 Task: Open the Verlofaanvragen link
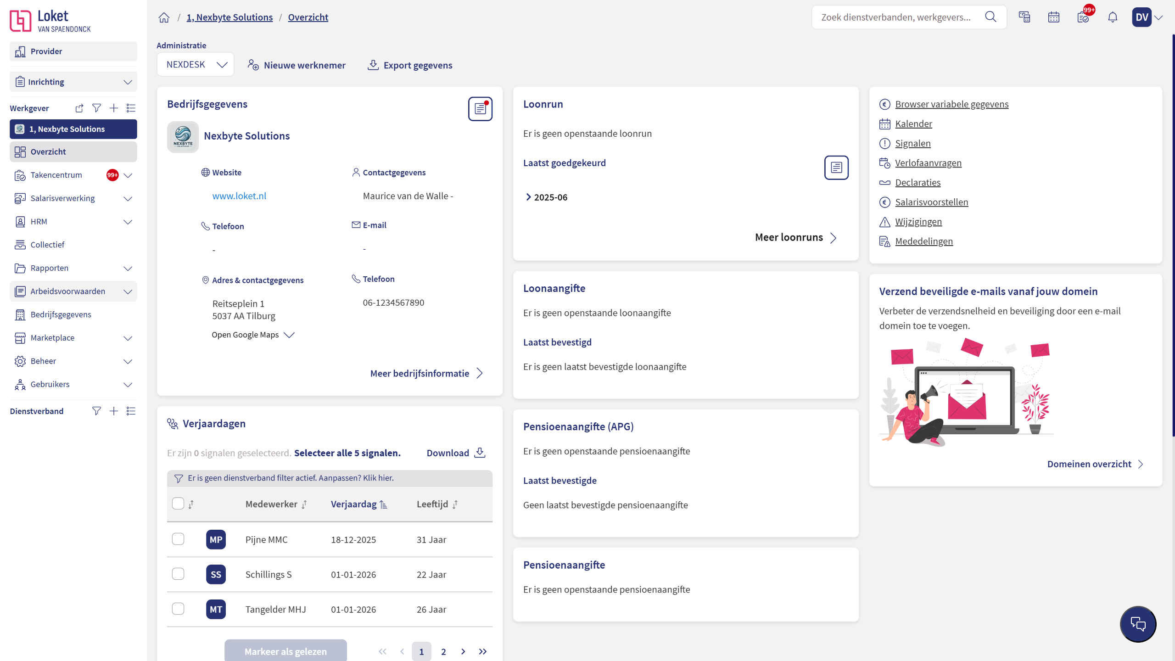coord(928,163)
